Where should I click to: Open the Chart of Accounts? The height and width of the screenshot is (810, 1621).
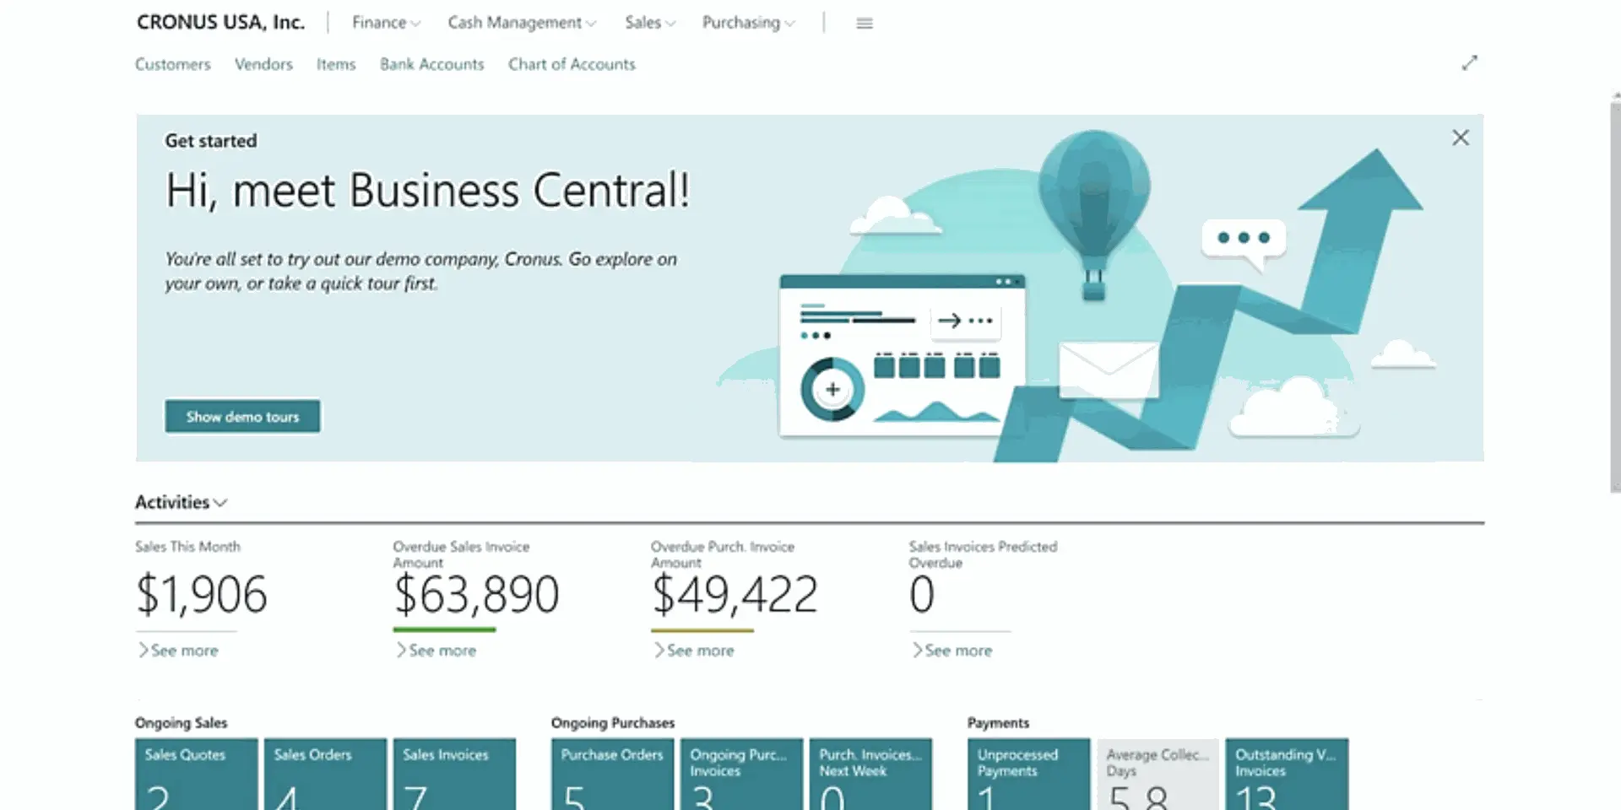coord(572,64)
